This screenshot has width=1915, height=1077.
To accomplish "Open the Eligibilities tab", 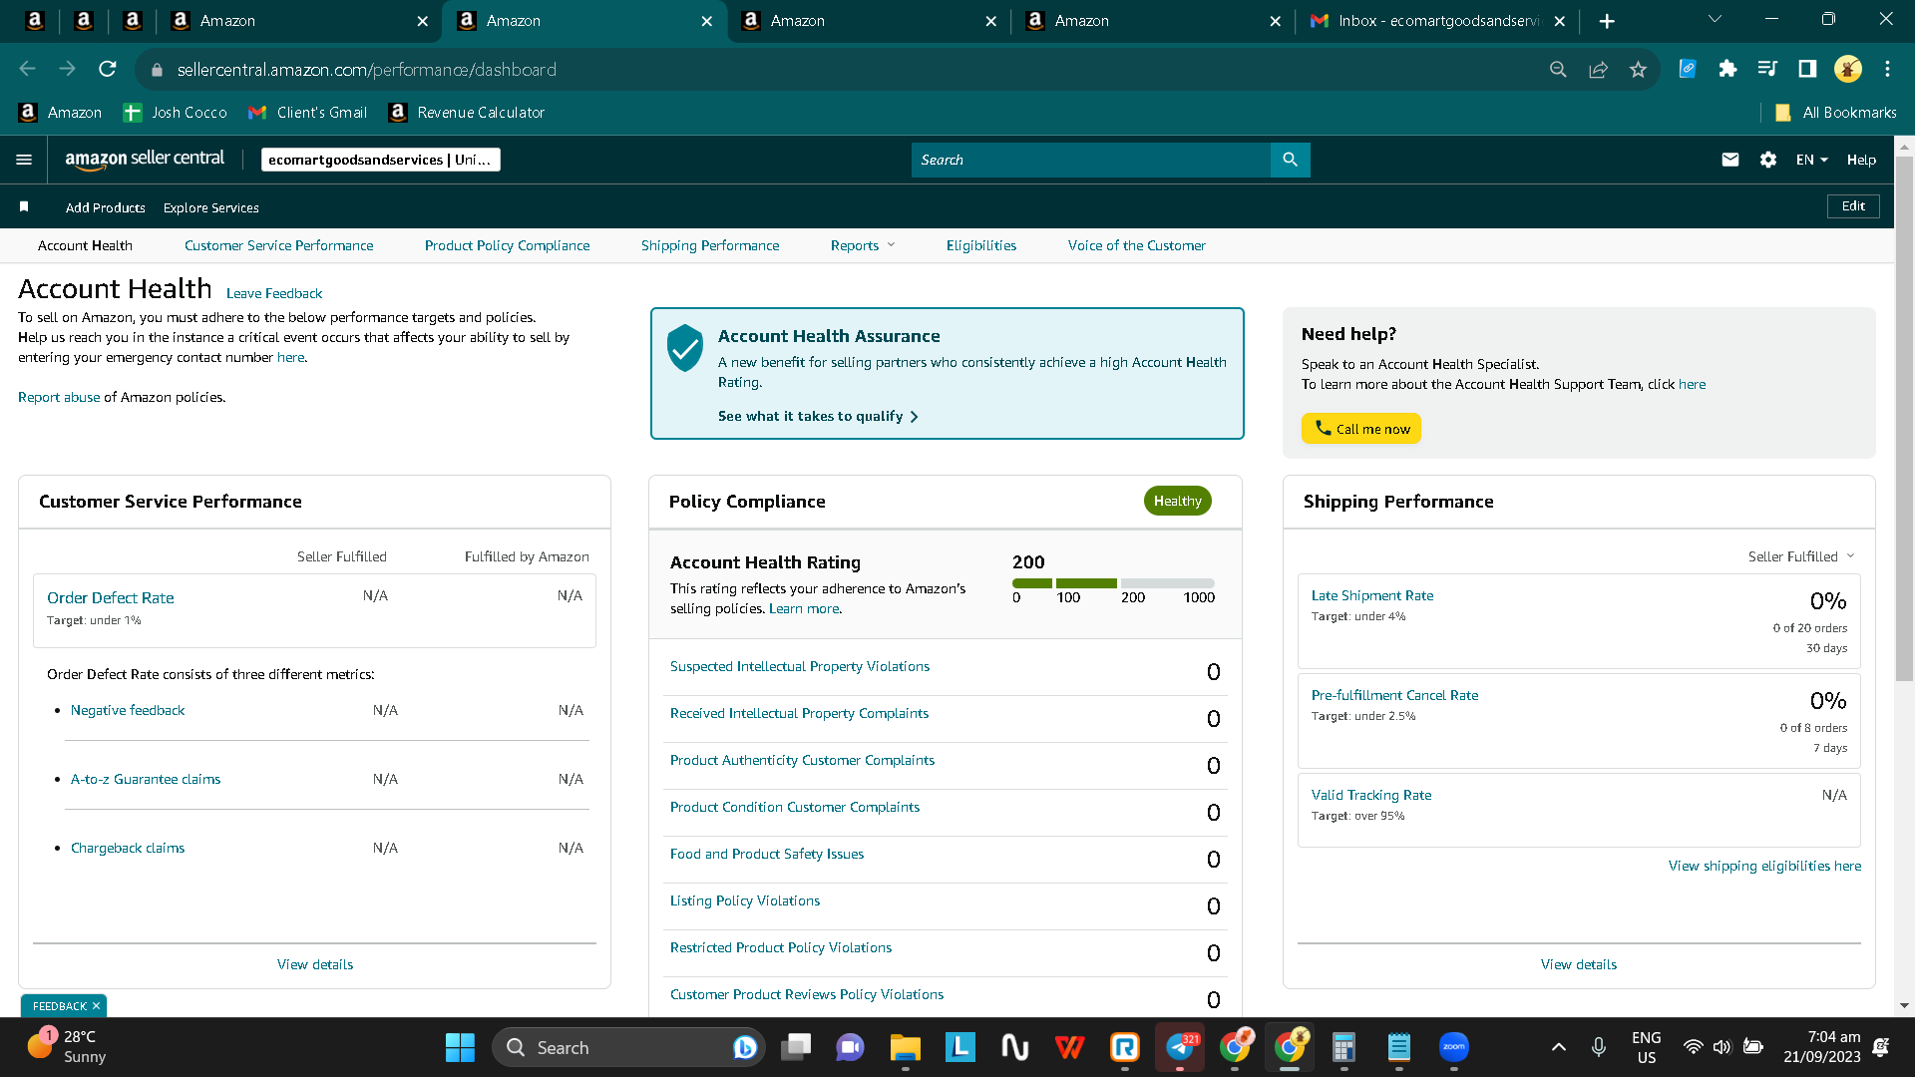I will tap(981, 245).
